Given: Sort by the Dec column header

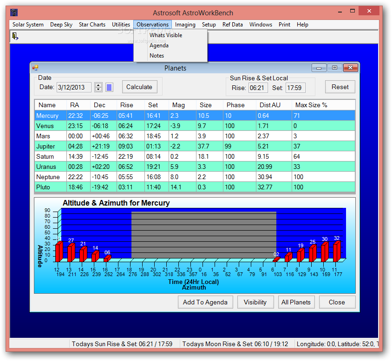Looking at the screenshot, I should (x=103, y=105).
